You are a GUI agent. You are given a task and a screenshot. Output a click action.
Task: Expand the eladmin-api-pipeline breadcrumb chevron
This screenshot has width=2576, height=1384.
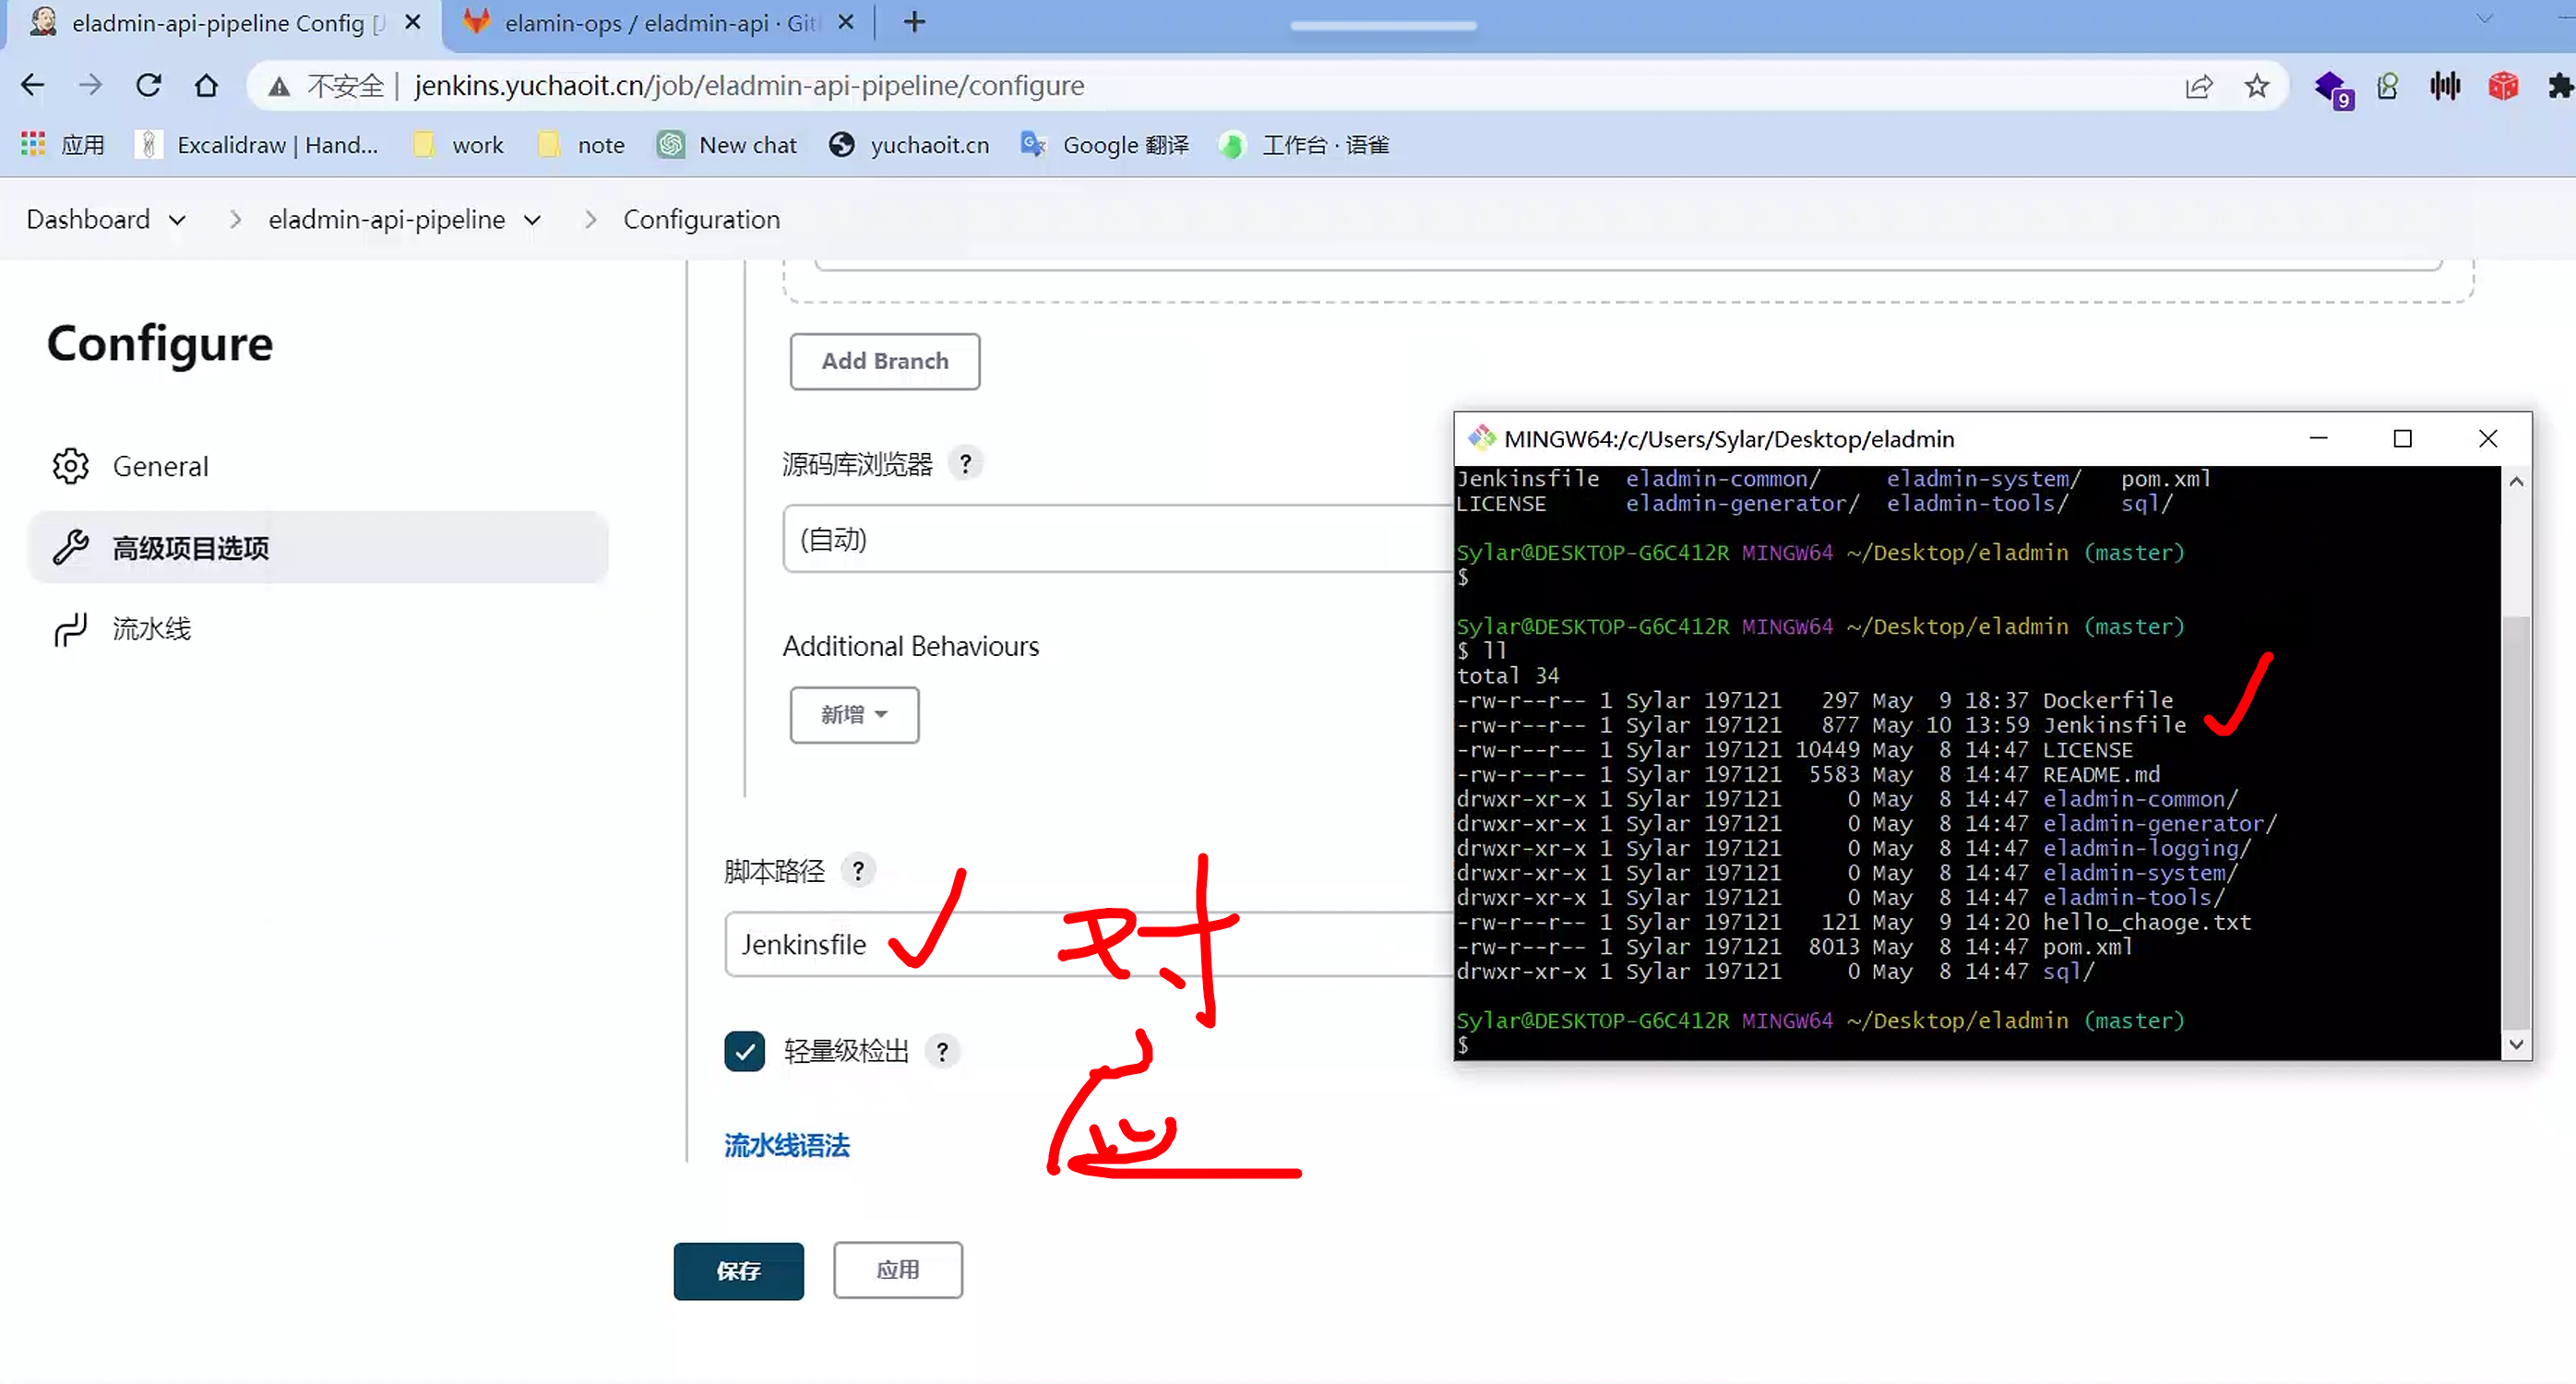pyautogui.click(x=532, y=219)
